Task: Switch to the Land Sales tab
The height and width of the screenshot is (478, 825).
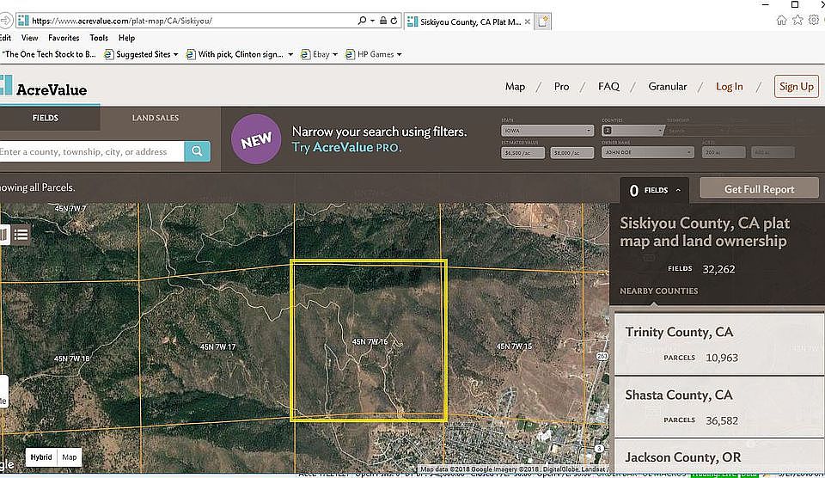Action: coord(155,118)
